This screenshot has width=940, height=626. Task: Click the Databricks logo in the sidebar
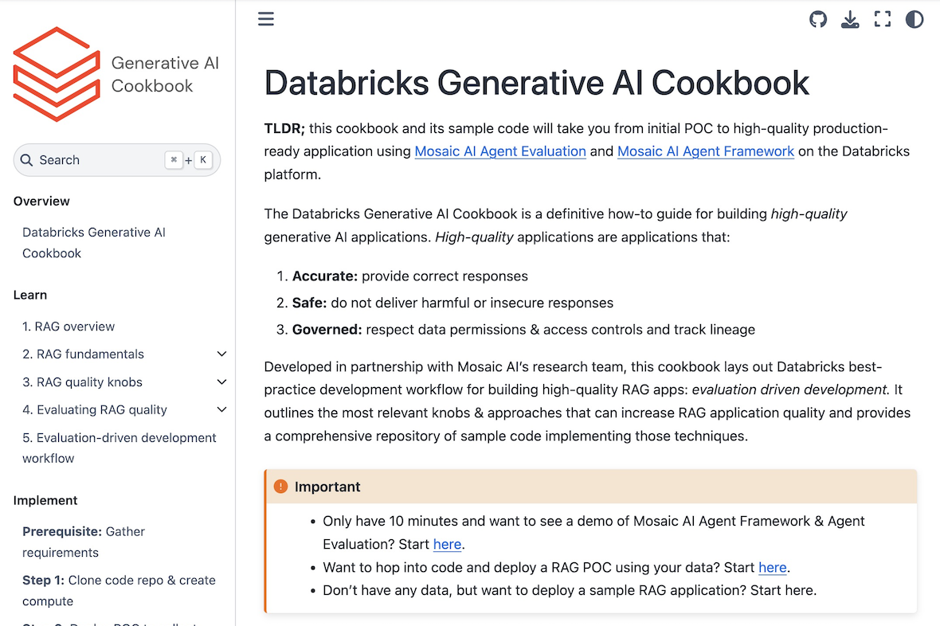57,74
